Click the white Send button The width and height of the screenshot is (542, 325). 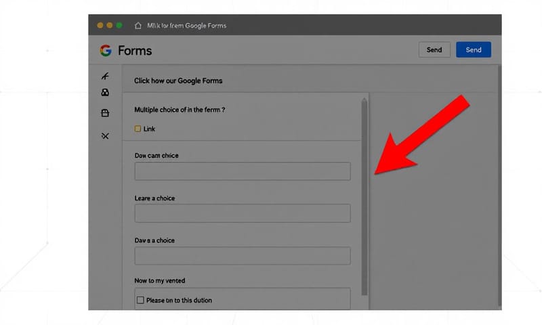click(434, 50)
